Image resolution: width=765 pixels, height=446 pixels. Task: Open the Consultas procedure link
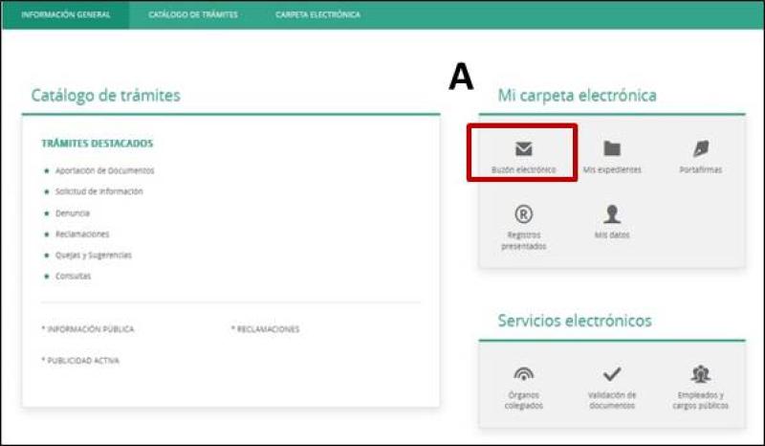tap(74, 276)
